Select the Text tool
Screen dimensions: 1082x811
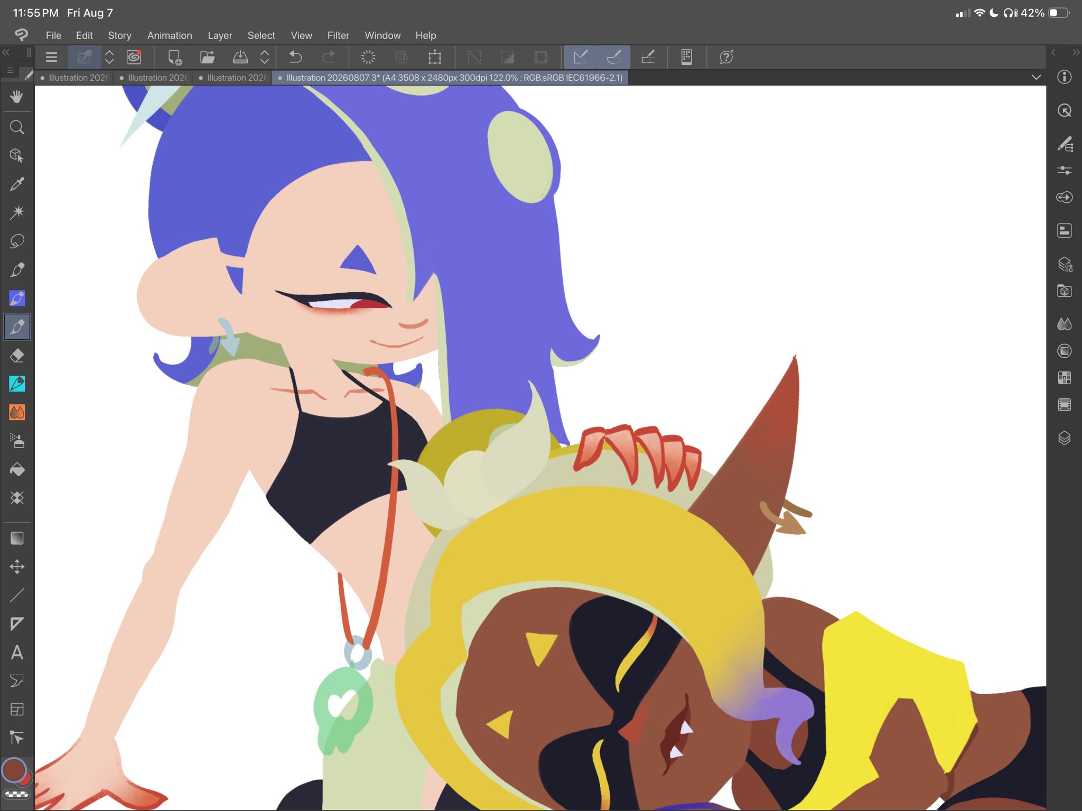pyautogui.click(x=17, y=652)
